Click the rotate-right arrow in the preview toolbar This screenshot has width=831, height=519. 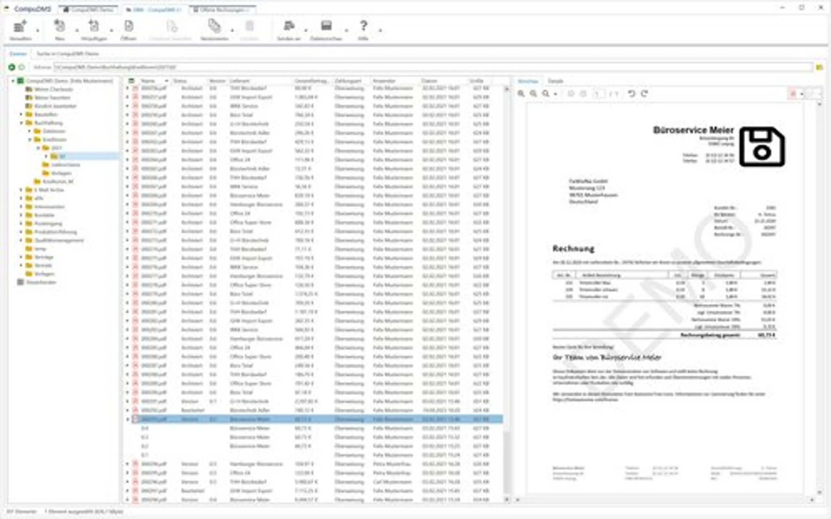pos(645,94)
